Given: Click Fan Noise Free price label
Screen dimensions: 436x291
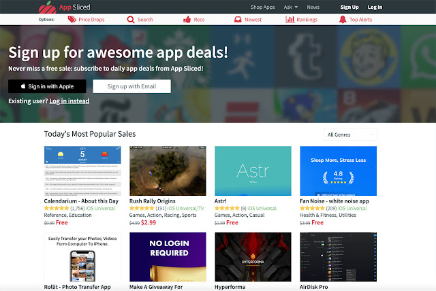Looking at the screenshot, I should coord(317,222).
